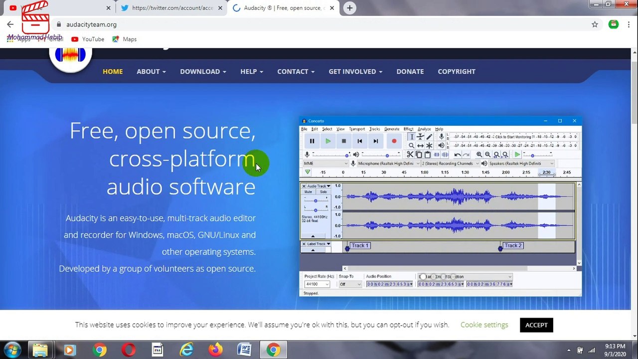The width and height of the screenshot is (638, 359).
Task: Select the Multi-Tool asterisk icon
Action: pyautogui.click(x=429, y=146)
